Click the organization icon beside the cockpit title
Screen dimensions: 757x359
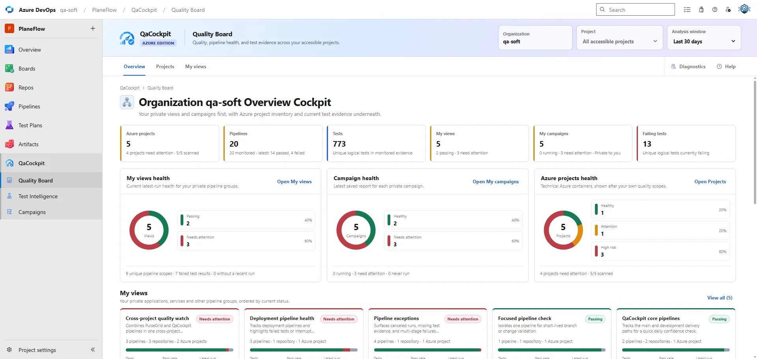(x=127, y=102)
